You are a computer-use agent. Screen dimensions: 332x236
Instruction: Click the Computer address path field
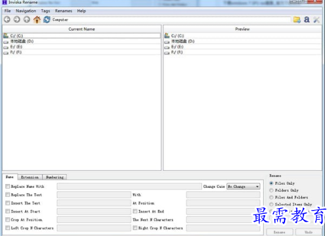tap(171, 20)
